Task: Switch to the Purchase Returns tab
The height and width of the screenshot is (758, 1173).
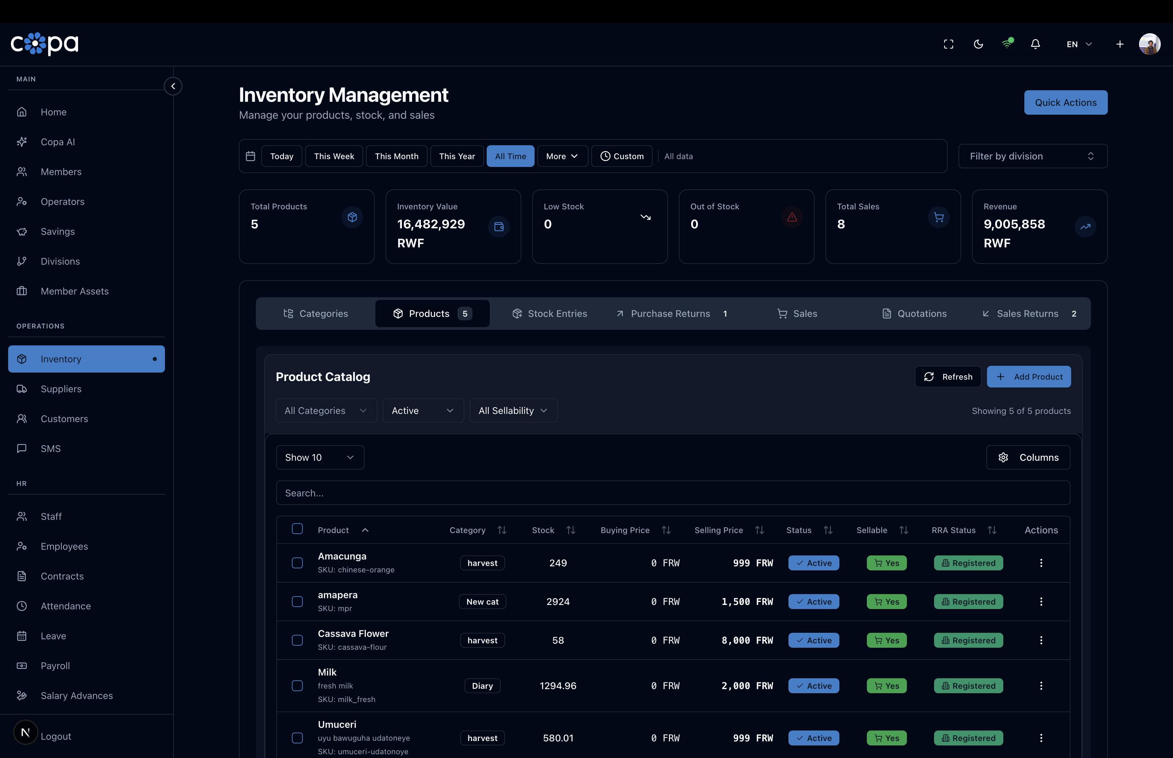Action: 671,314
